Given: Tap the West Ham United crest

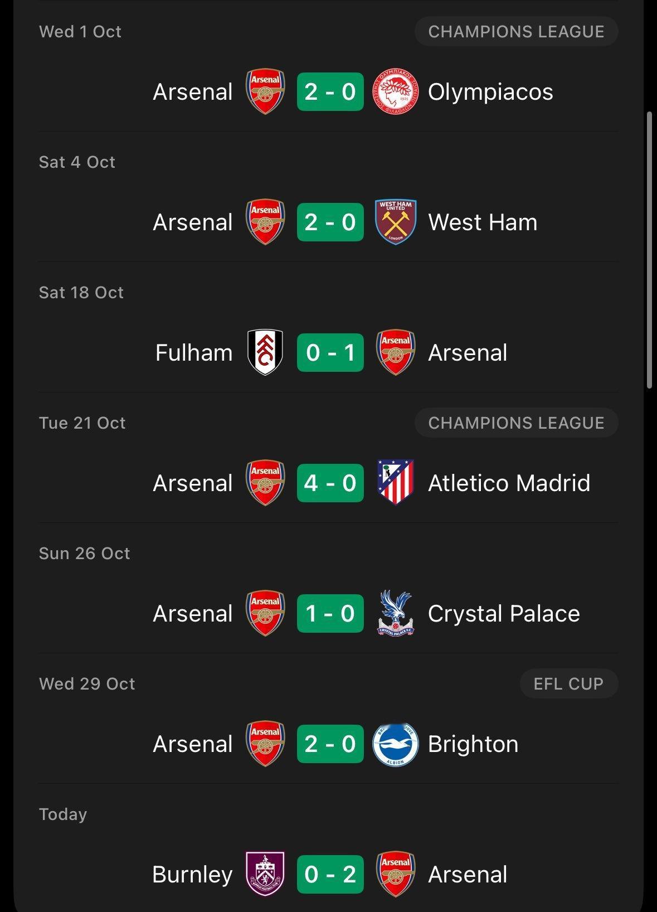Looking at the screenshot, I should (395, 222).
